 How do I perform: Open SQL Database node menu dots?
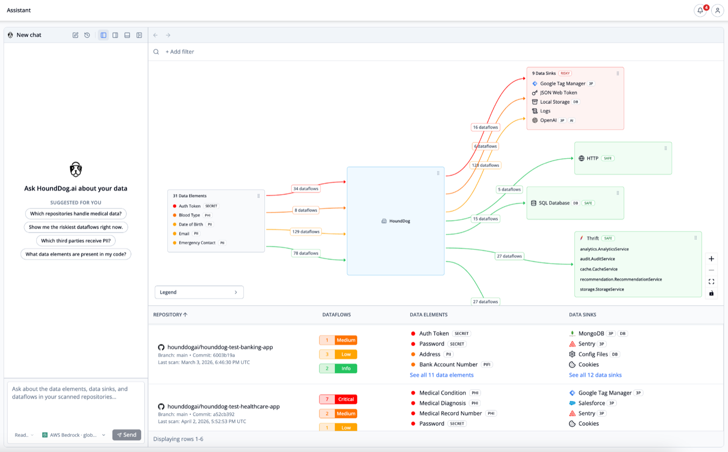click(x=618, y=193)
